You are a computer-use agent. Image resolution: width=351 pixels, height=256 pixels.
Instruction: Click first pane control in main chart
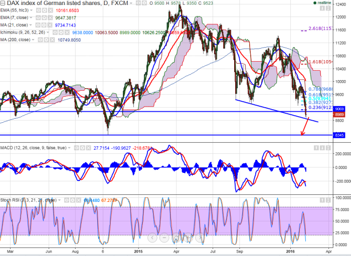point(322,9)
